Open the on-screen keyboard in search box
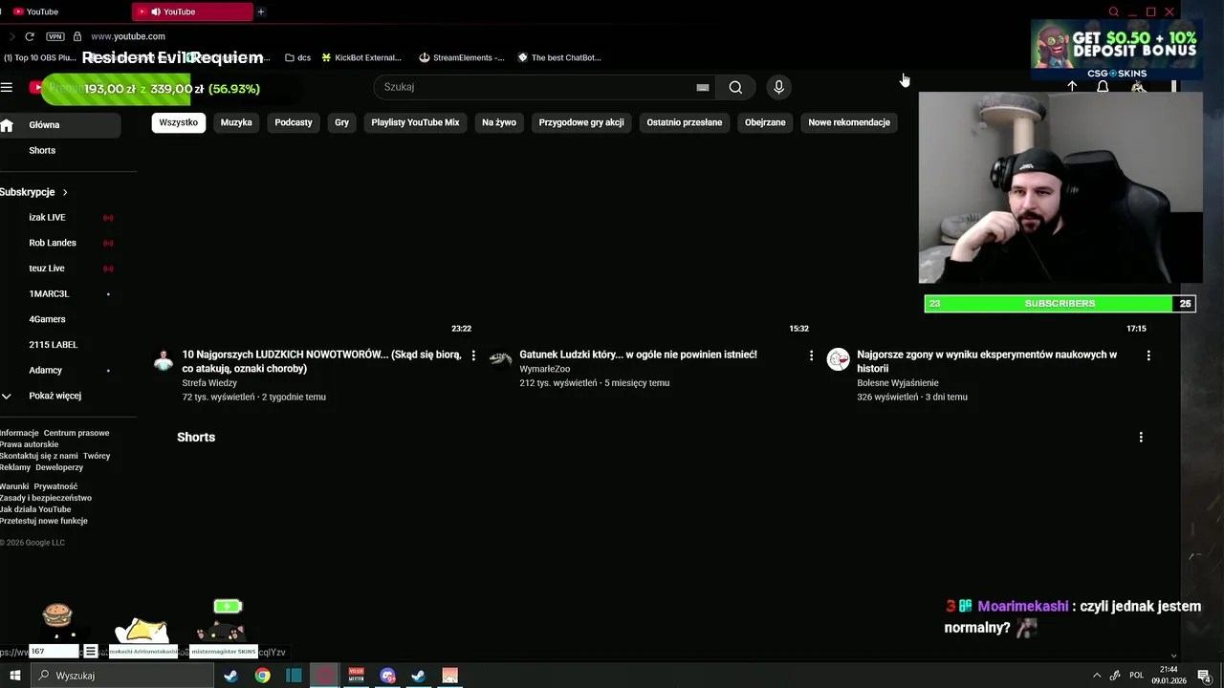The width and height of the screenshot is (1224, 688). coord(703,87)
